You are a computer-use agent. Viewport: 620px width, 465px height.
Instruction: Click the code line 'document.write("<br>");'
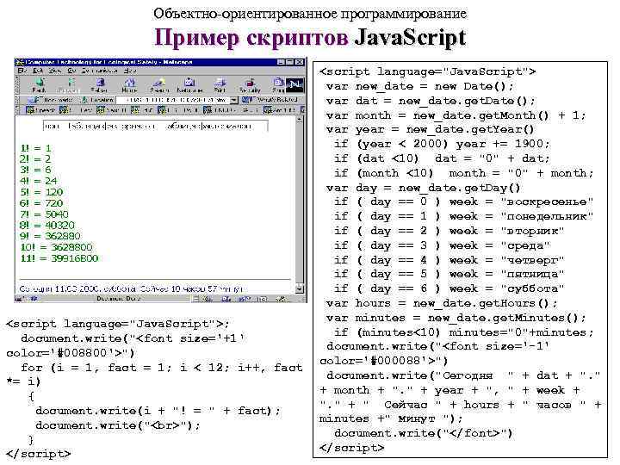click(x=118, y=425)
